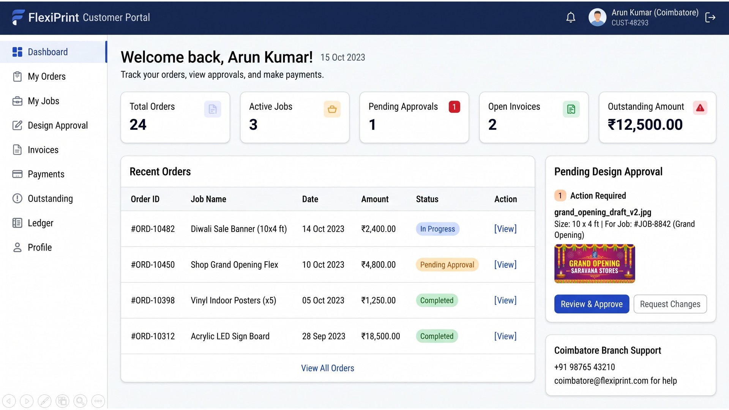Screen dimensions: 729x410
Task: Click the Dashboard grid icon in sidebar
Action: 17,52
